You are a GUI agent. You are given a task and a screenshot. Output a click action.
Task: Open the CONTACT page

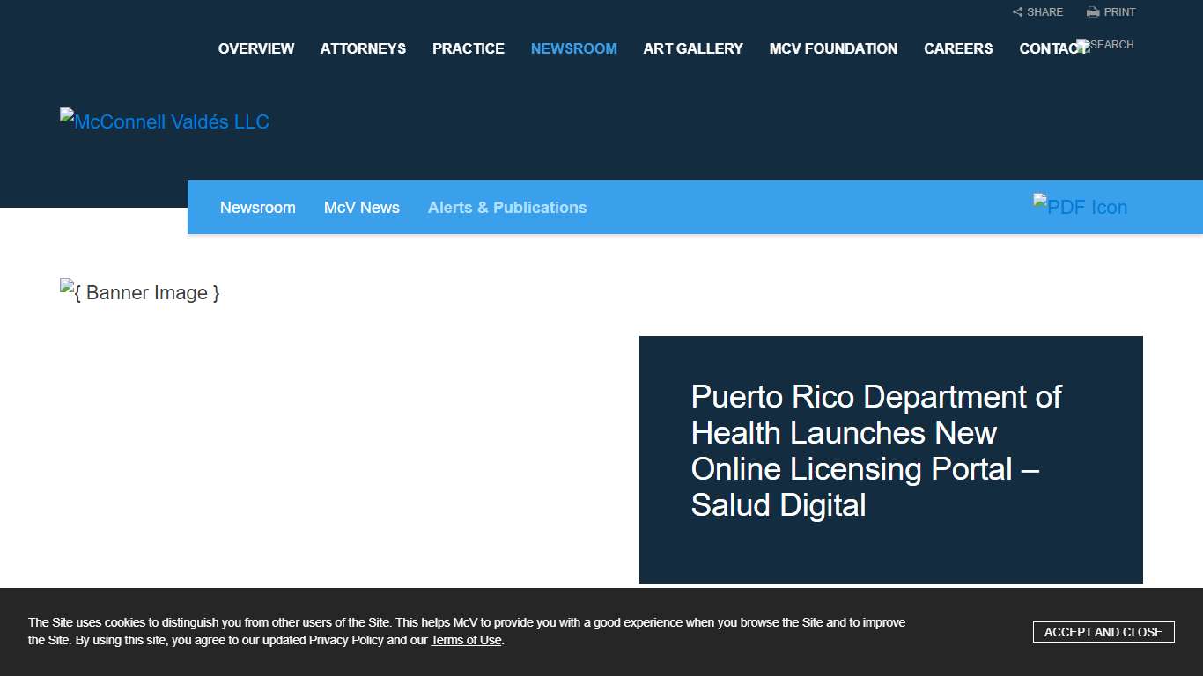[x=1053, y=48]
